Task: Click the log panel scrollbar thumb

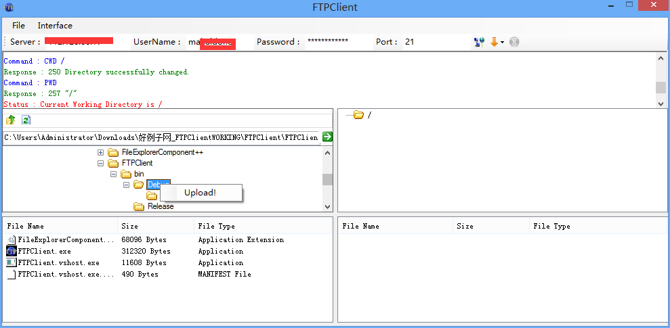Action: (x=661, y=87)
